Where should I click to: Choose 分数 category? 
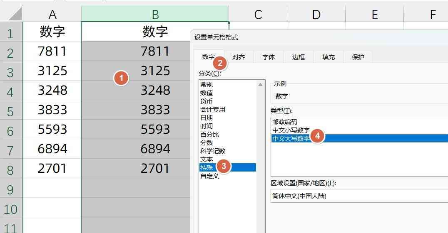click(228, 142)
